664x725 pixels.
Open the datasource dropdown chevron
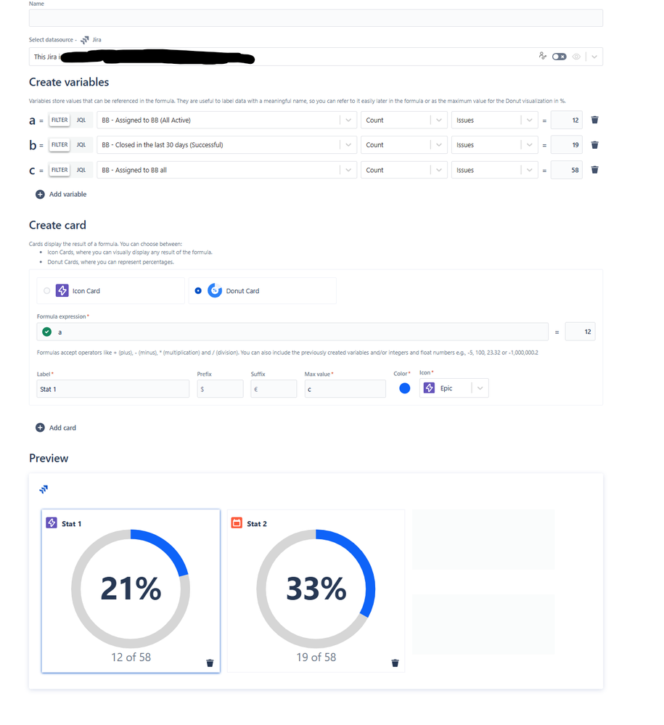coord(594,57)
